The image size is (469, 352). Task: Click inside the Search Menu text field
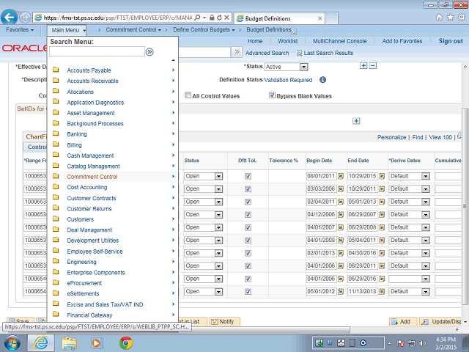[x=97, y=52]
